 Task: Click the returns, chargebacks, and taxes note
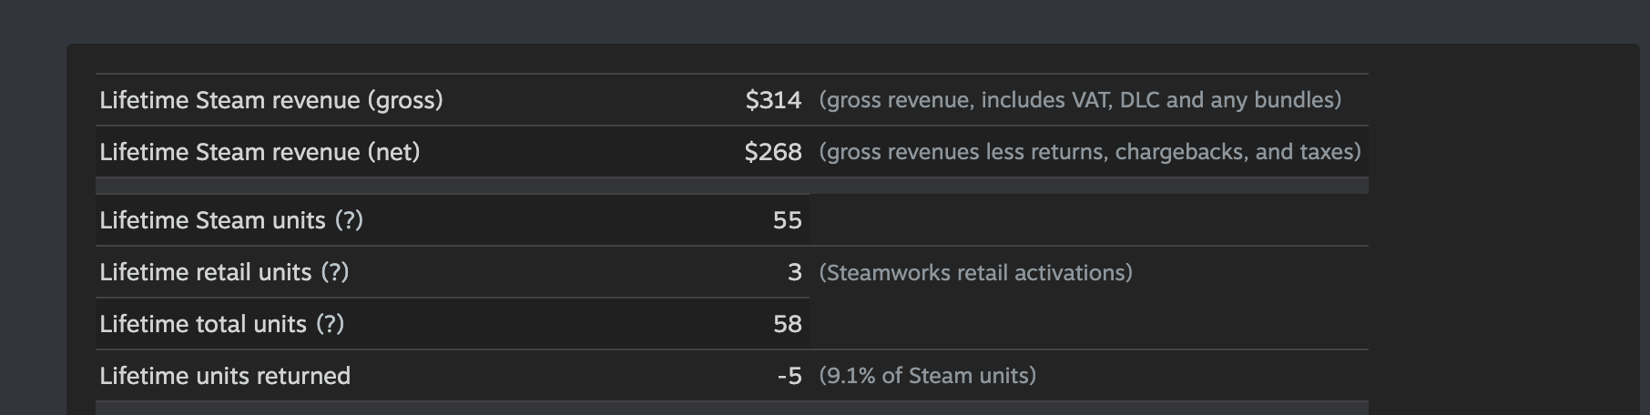click(1090, 152)
